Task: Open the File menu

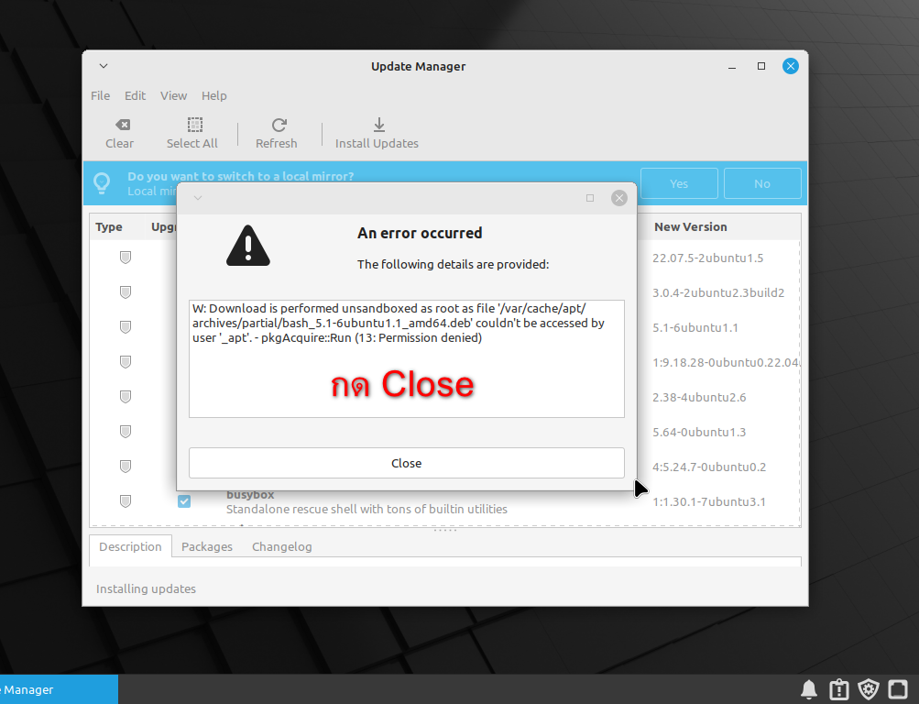Action: pyautogui.click(x=100, y=95)
